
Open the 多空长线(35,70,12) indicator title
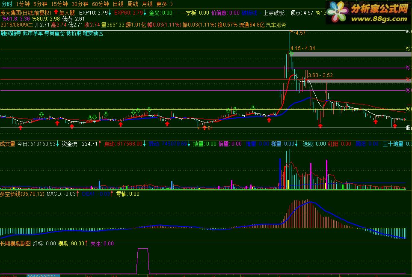tap(22, 194)
